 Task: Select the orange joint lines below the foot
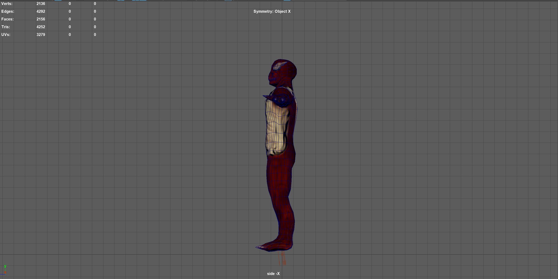coord(282,258)
